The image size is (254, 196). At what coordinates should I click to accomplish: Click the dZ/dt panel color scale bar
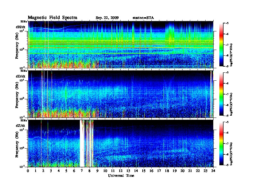coord(221,143)
